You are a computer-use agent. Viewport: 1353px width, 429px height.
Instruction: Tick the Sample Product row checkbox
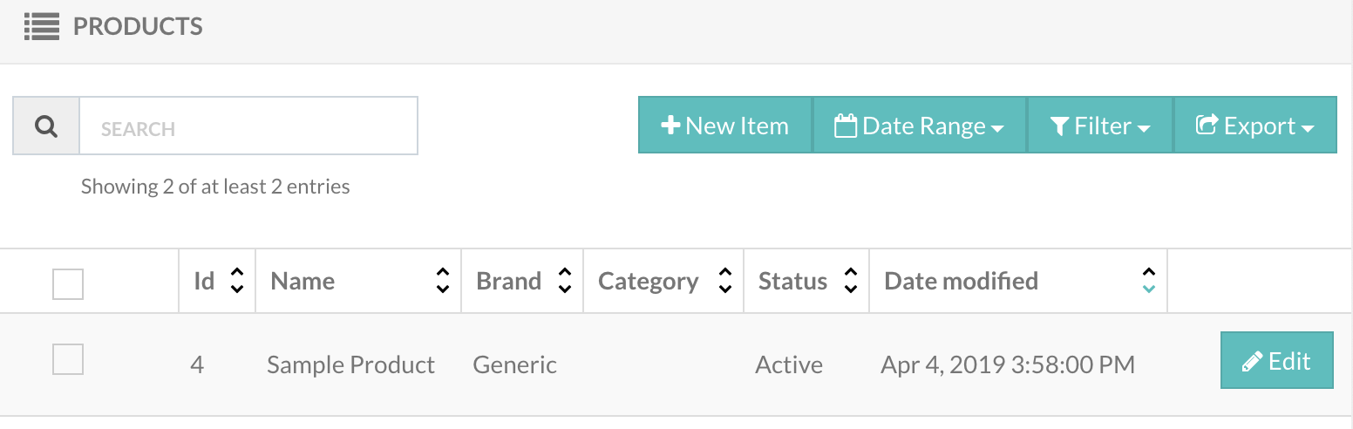point(68,359)
